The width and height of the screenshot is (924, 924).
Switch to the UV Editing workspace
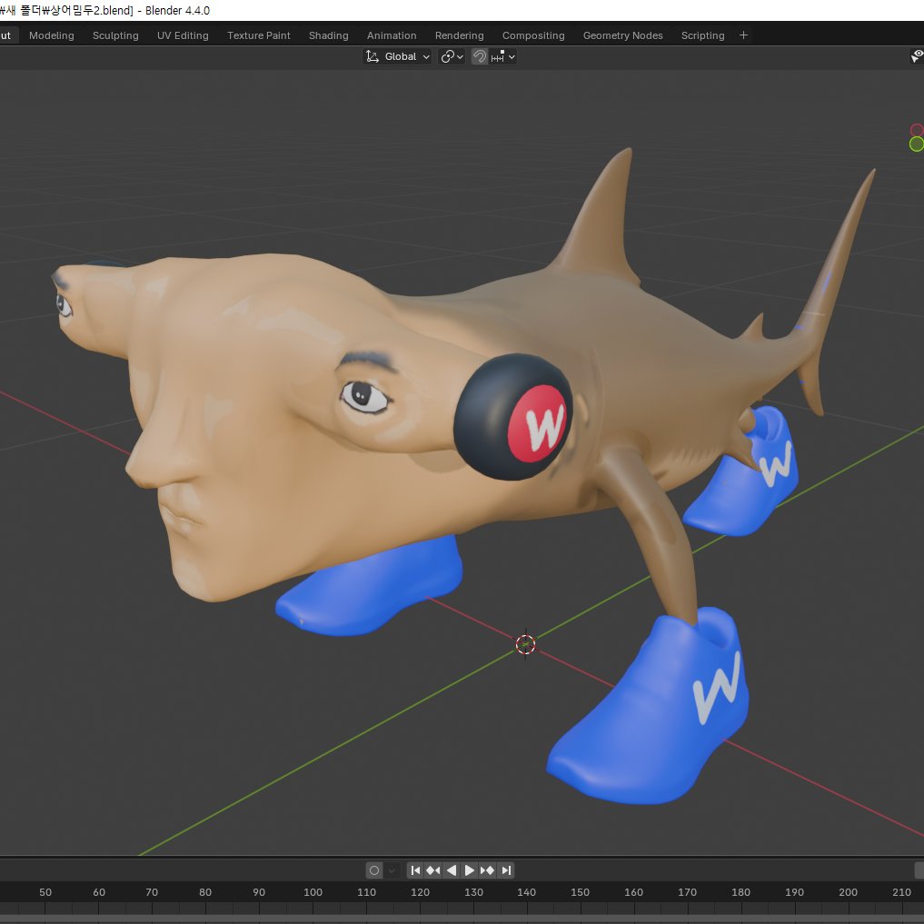[183, 35]
